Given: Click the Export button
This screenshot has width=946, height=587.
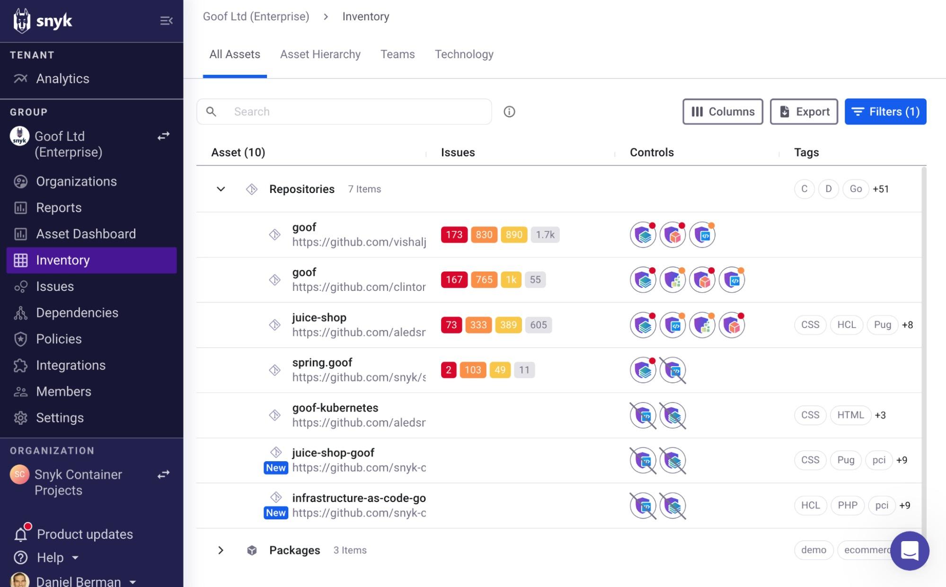Looking at the screenshot, I should pos(804,112).
